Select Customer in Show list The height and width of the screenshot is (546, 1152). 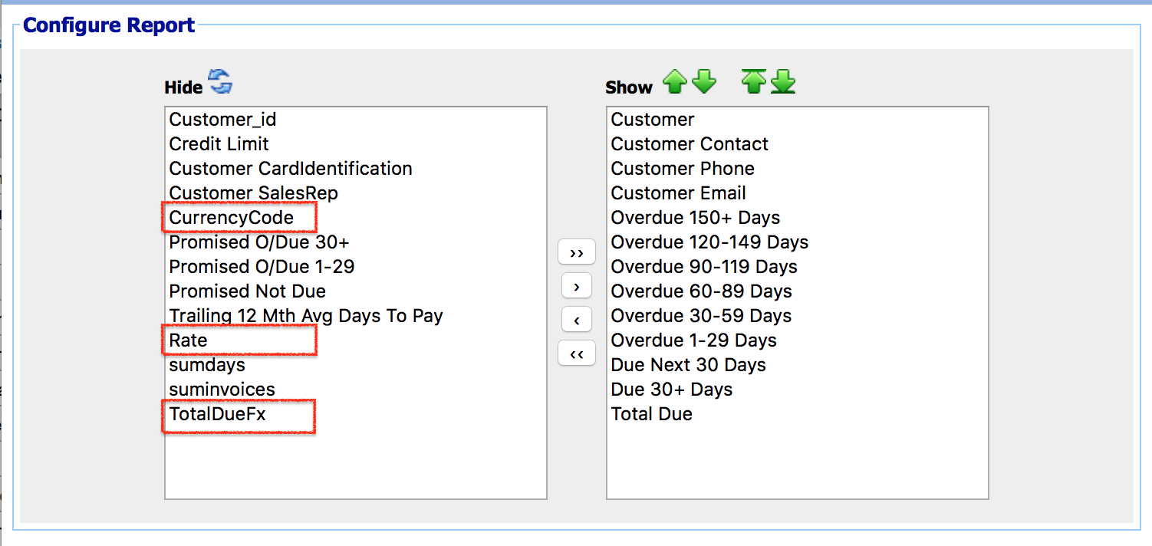click(x=798, y=120)
